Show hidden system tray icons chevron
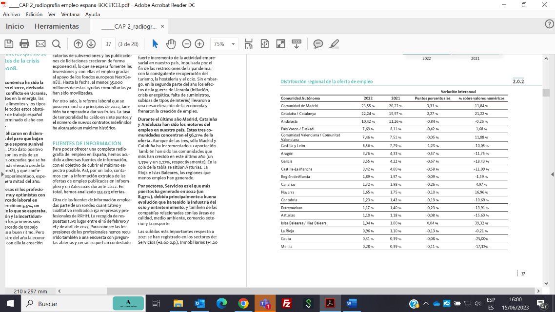Screen dimensions: 555x312 point(426,304)
